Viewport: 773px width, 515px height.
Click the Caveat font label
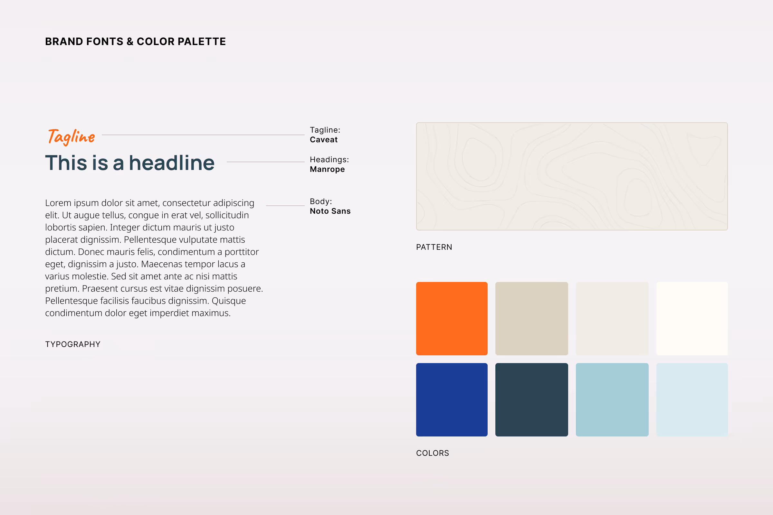tap(324, 139)
